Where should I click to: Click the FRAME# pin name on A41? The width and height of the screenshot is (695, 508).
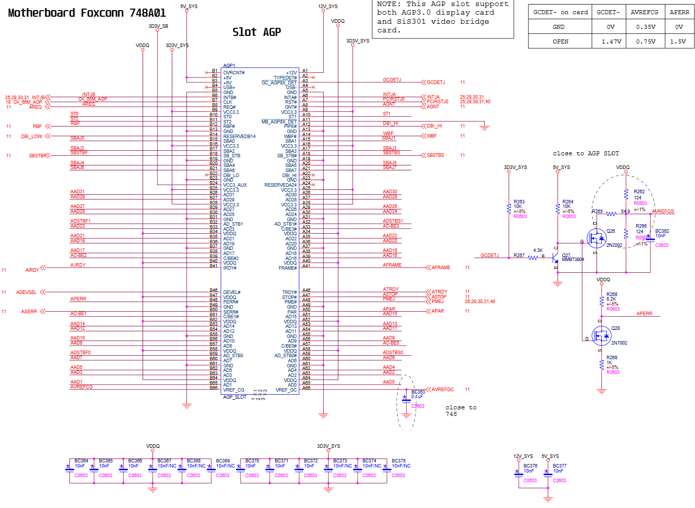click(288, 268)
